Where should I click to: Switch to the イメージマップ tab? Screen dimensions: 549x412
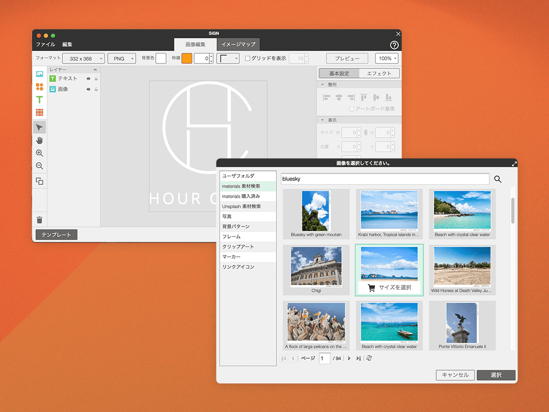pos(239,44)
